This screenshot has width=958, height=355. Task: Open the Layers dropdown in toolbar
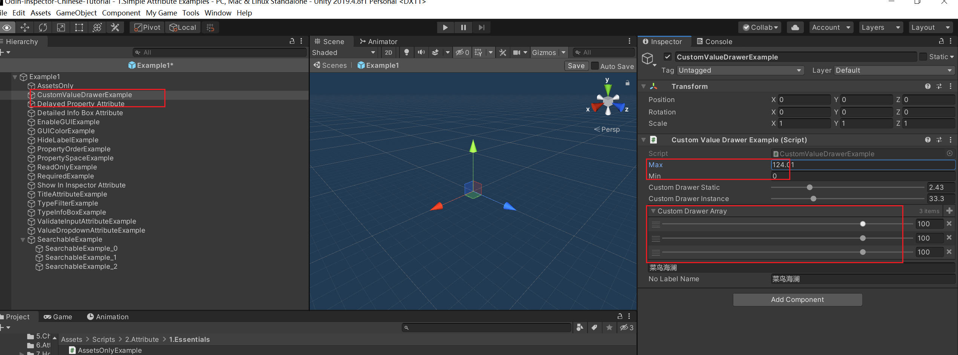coord(881,27)
